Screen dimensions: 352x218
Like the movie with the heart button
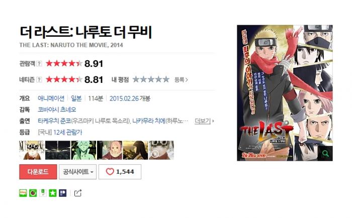pyautogui.click(x=120, y=172)
